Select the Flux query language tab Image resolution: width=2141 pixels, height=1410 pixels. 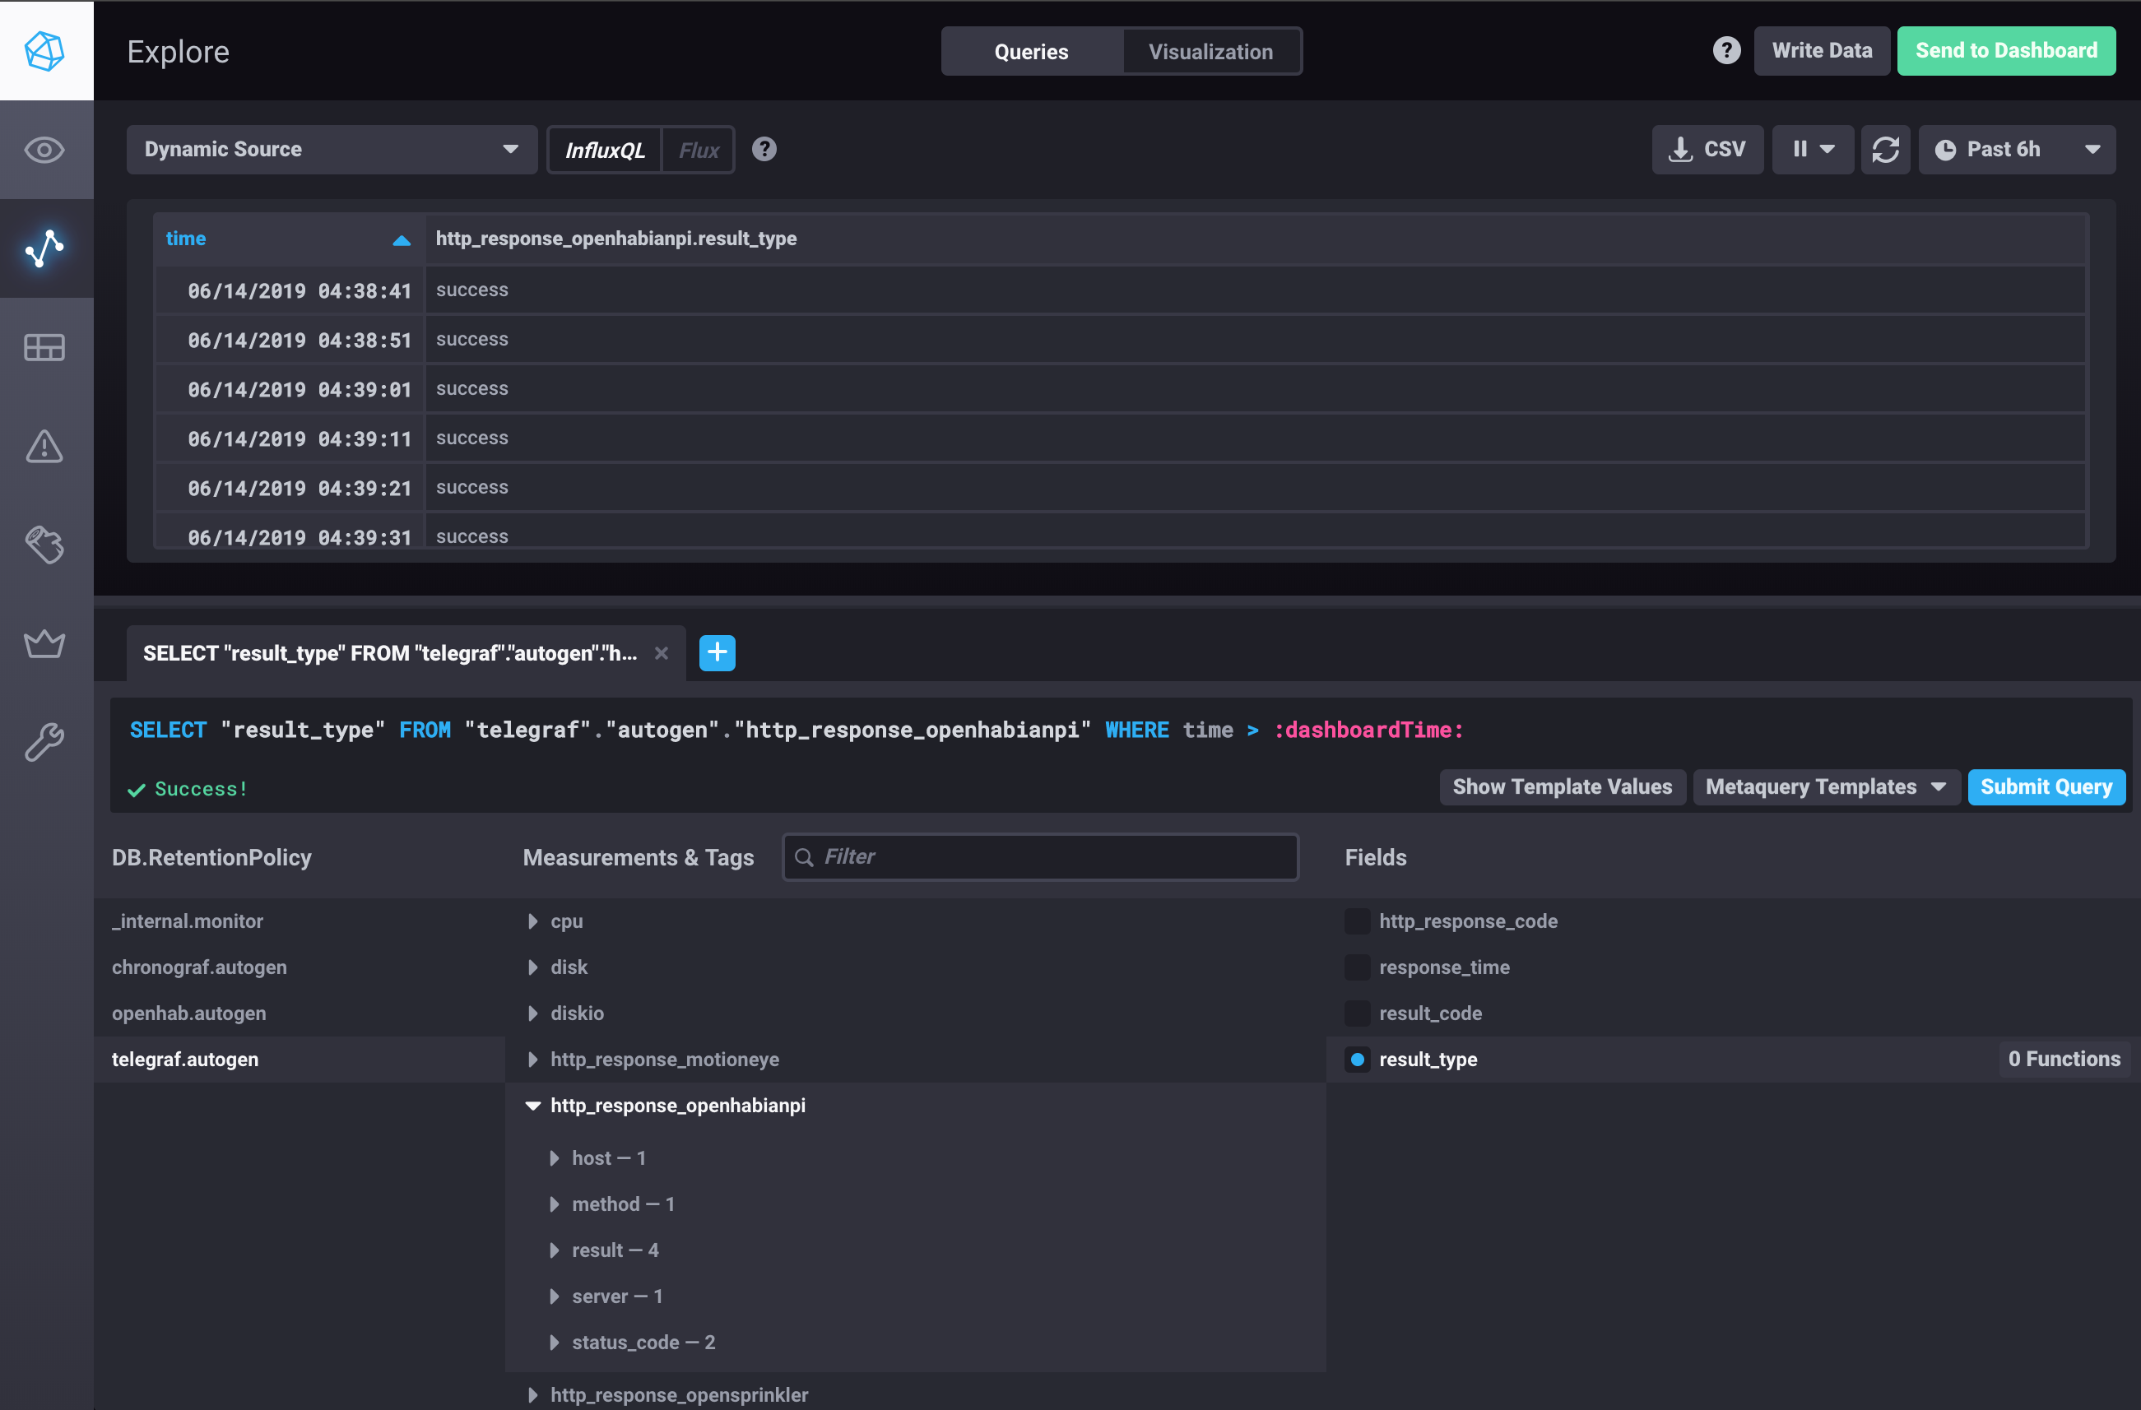(x=697, y=149)
